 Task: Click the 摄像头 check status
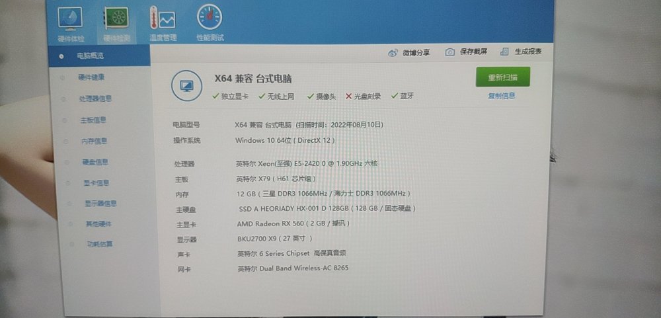pyautogui.click(x=322, y=97)
